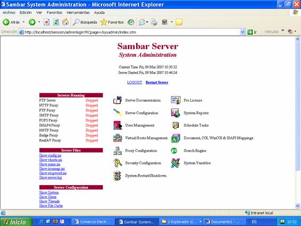The image size is (301, 226).
Task: Click the page scrollbar down arrow
Action: tap(298, 206)
